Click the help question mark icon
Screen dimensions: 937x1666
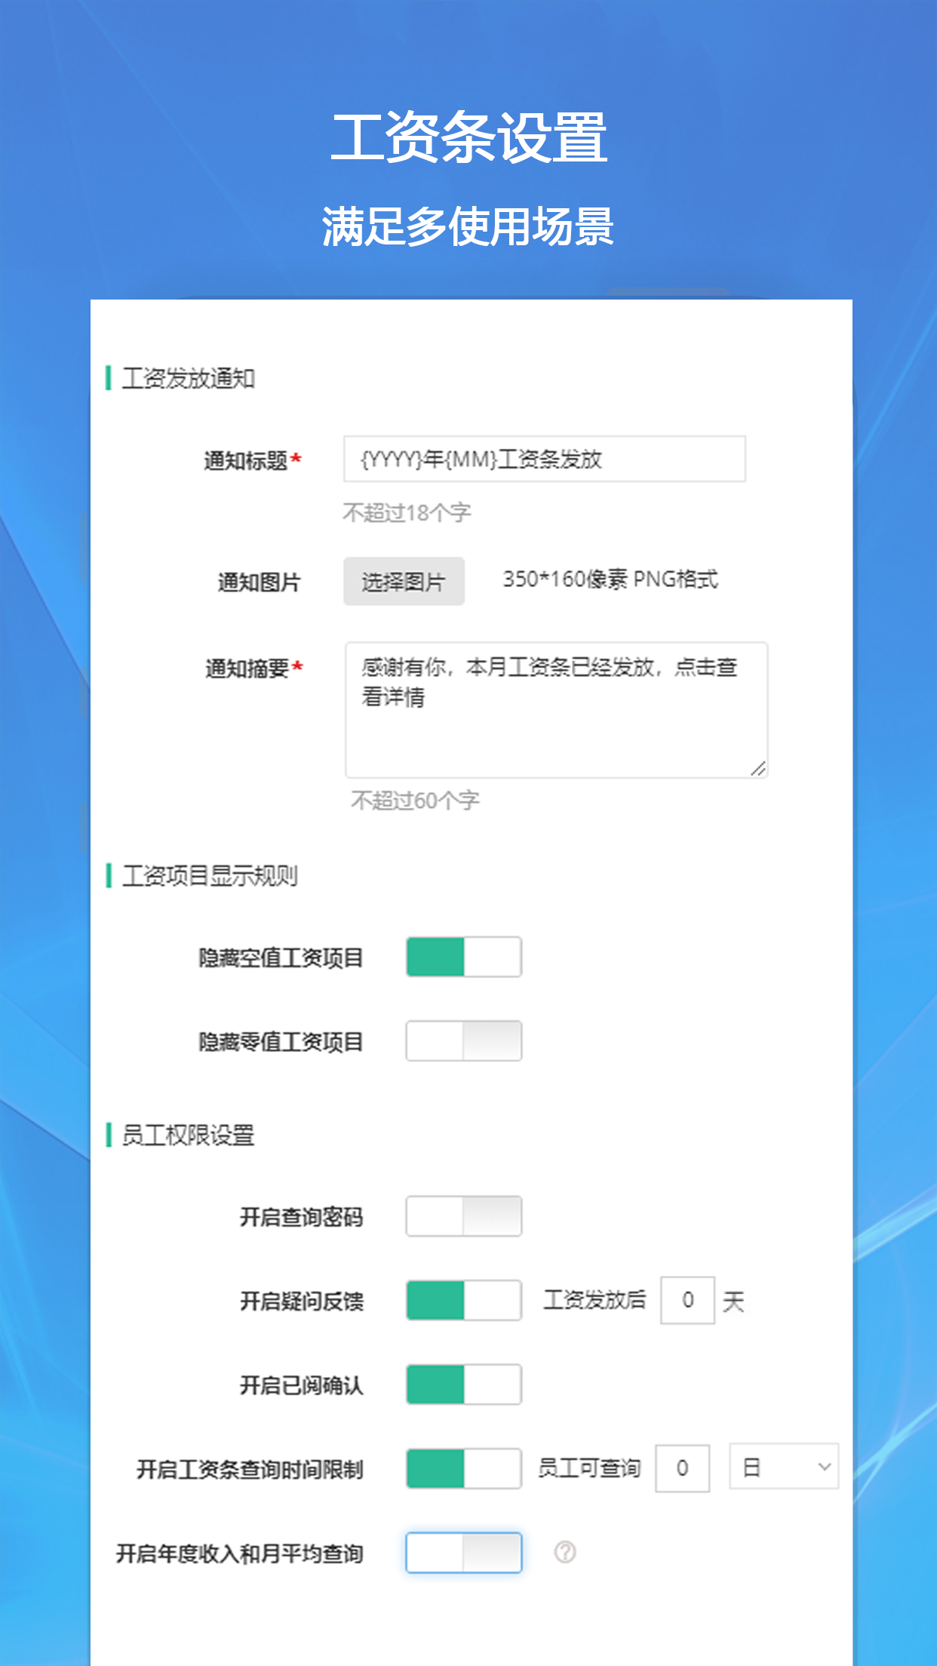565,1552
